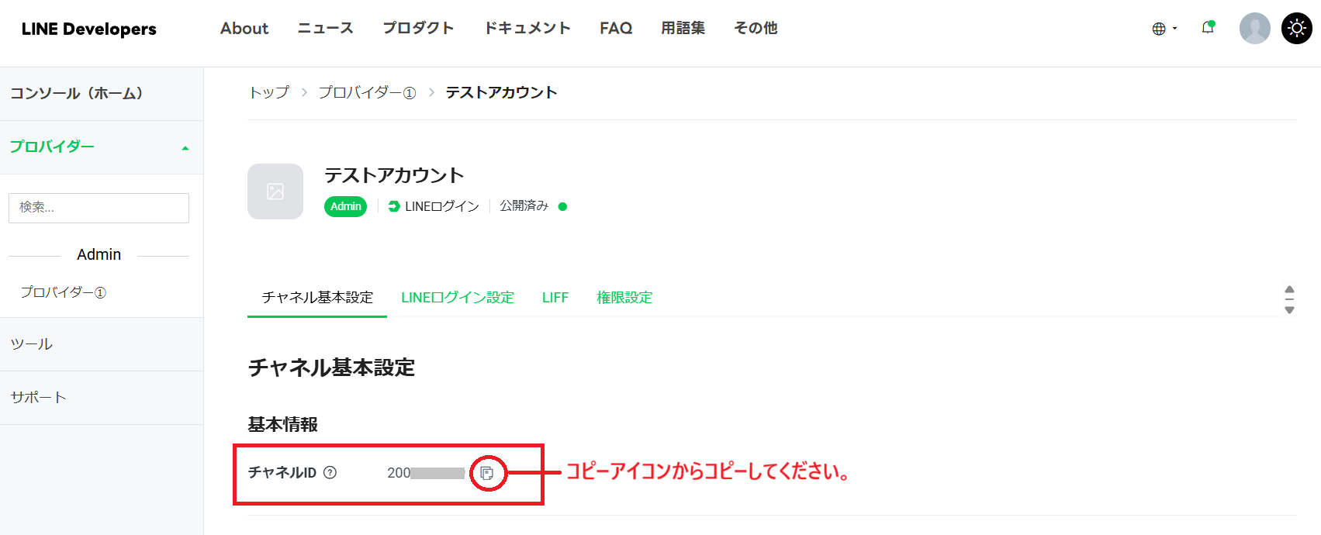Click the LINEログイン channel type icon
Screen dimensions: 1321x535
(x=394, y=206)
